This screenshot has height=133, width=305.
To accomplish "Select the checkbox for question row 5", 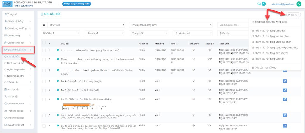I will click(x=44, y=90).
